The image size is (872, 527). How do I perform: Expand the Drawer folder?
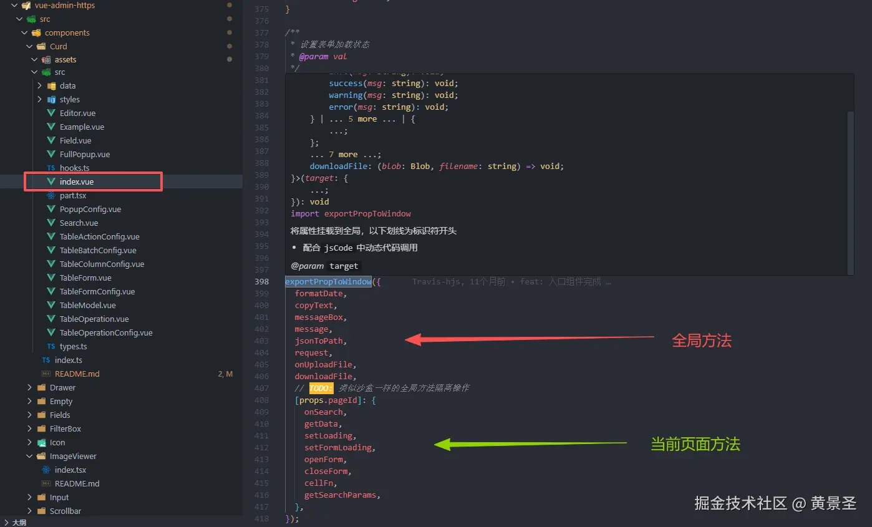29,387
